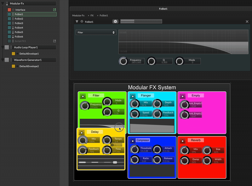Click the Reverb Size knob

click(207, 150)
